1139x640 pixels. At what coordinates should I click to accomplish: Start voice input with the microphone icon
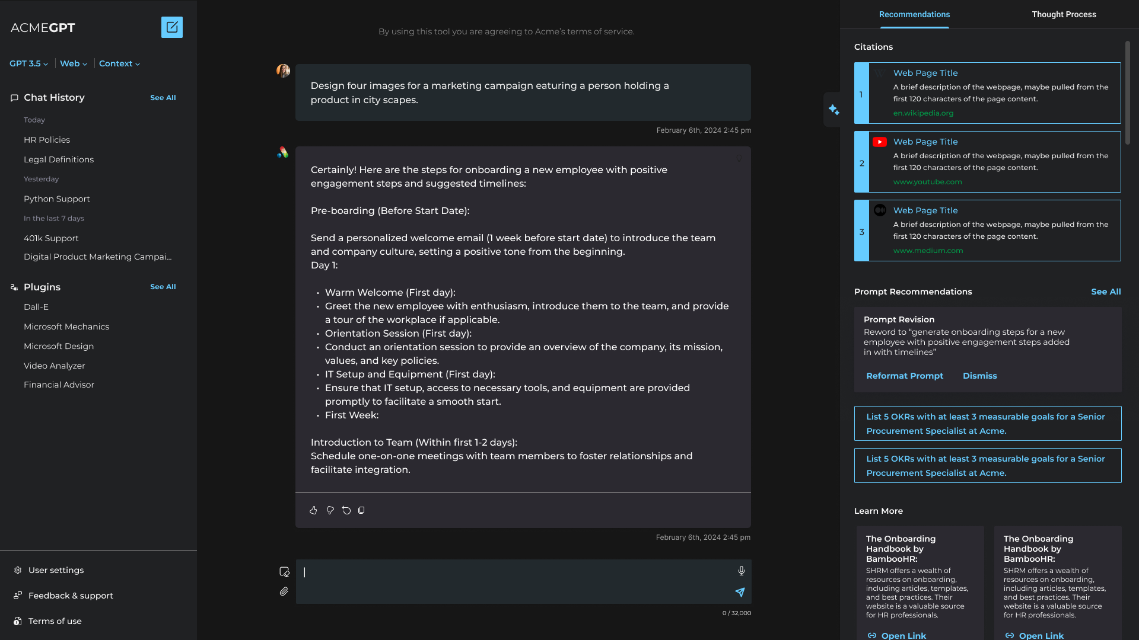tap(741, 571)
